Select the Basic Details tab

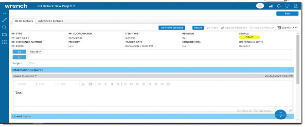[24, 21]
